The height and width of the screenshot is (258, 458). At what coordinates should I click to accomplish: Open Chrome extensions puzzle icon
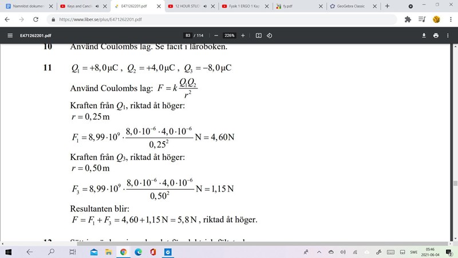[408, 19]
